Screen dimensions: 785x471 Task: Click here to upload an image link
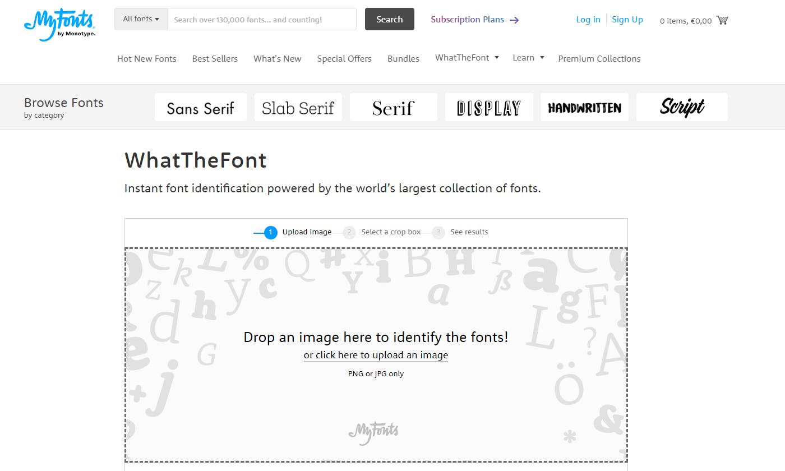(x=376, y=355)
